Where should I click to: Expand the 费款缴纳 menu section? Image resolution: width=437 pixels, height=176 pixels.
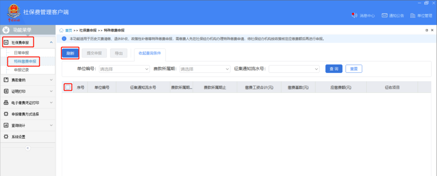[28, 80]
